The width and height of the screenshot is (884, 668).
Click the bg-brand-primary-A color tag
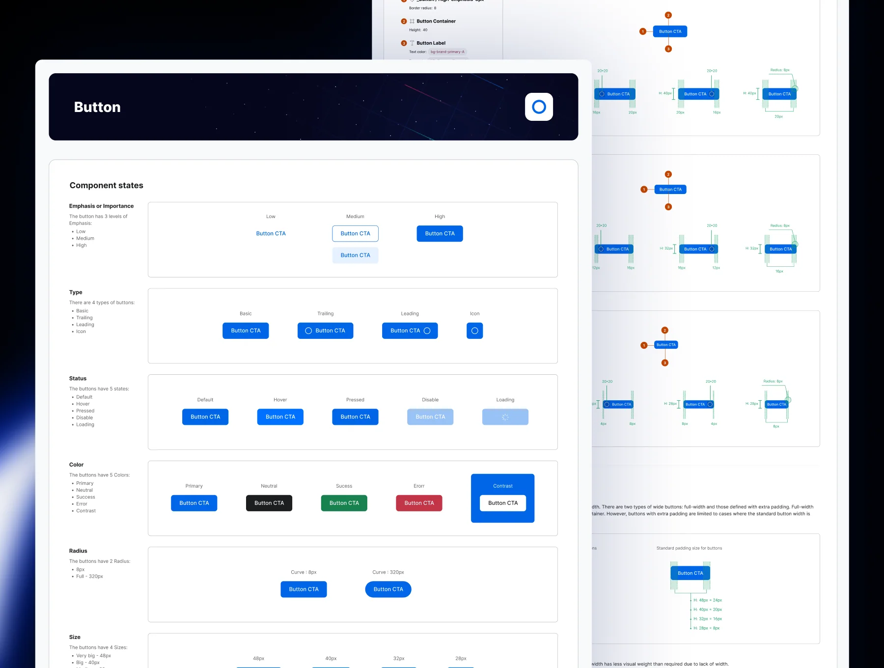pyautogui.click(x=447, y=52)
